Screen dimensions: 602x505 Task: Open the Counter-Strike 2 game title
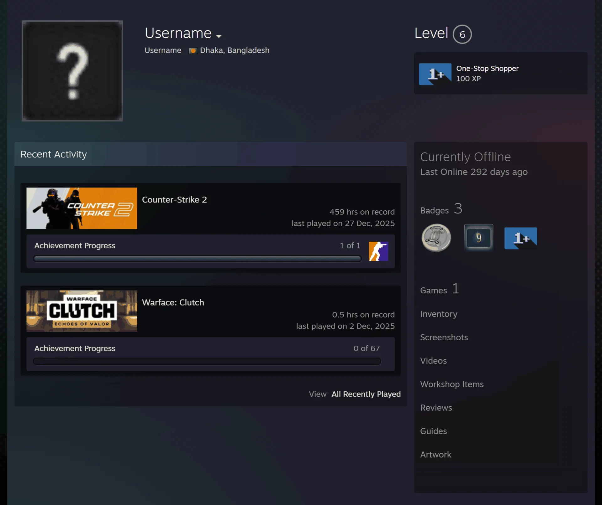click(x=174, y=199)
